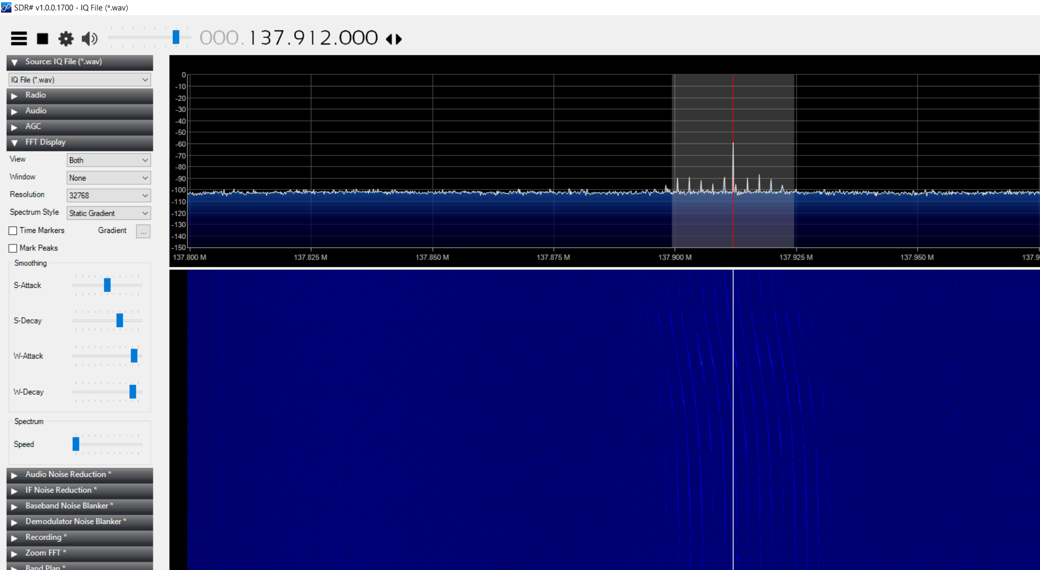Click the S-Attack smoothing slider
This screenshot has height=570, width=1040.
107,285
